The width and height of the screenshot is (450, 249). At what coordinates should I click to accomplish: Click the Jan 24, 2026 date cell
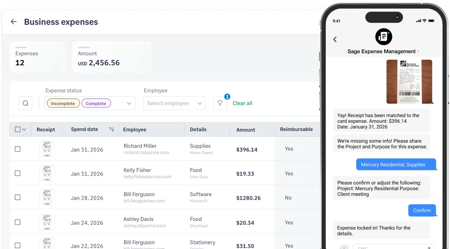(87, 223)
